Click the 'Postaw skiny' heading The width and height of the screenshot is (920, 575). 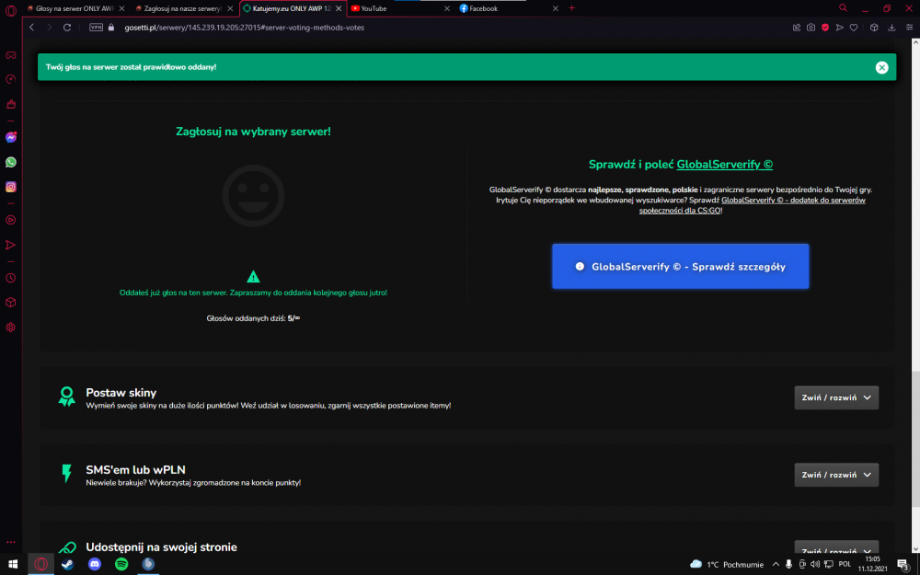121,393
